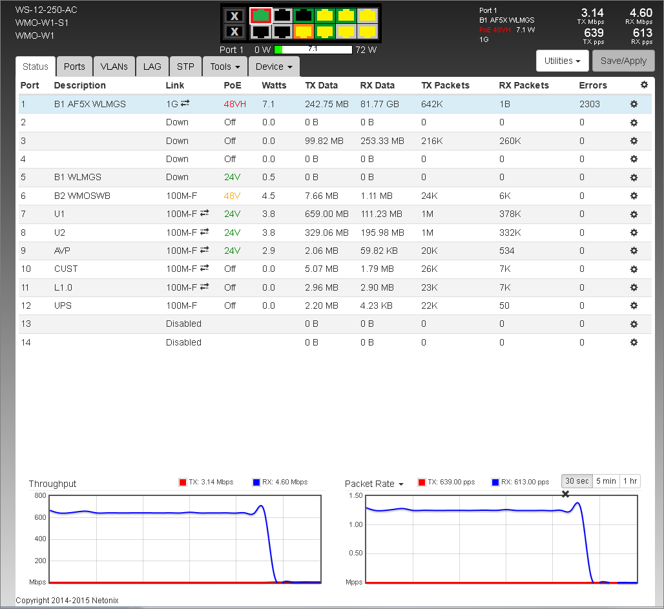
Task: Click the Save/Apply button
Action: pos(623,61)
